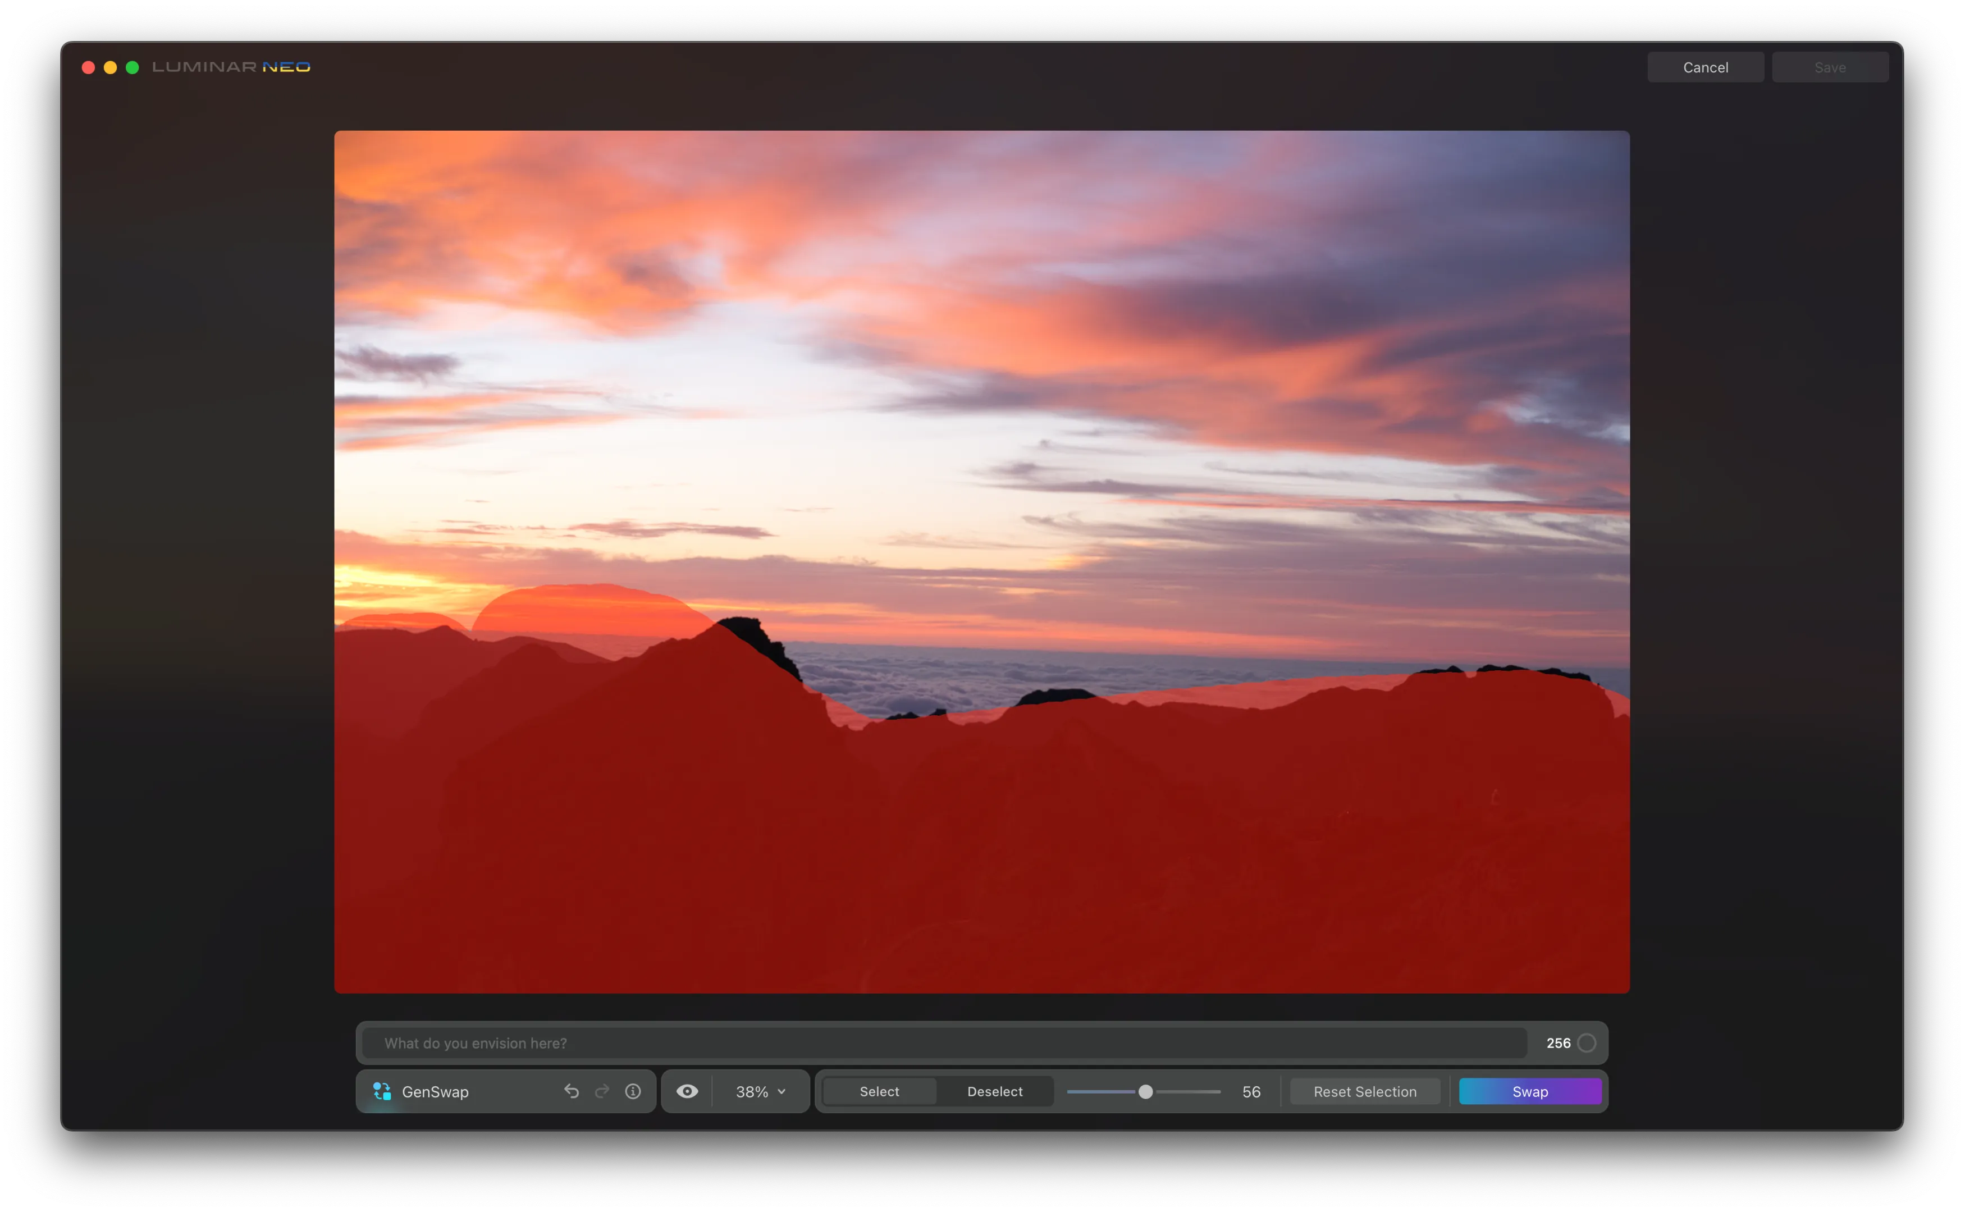Click the undo arrow icon
1965x1212 pixels.
571,1091
